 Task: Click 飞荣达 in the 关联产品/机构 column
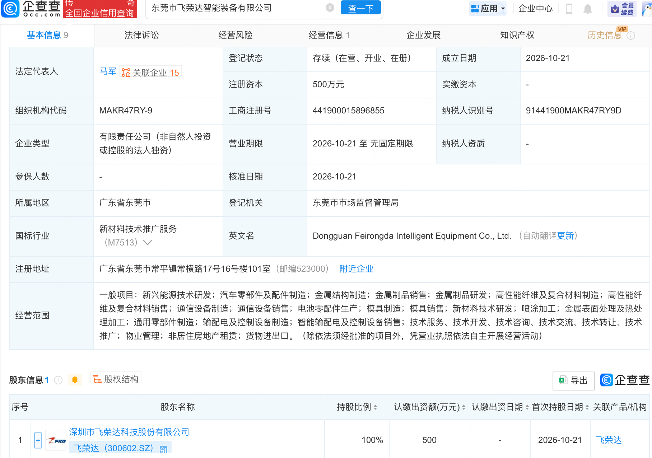[609, 440]
